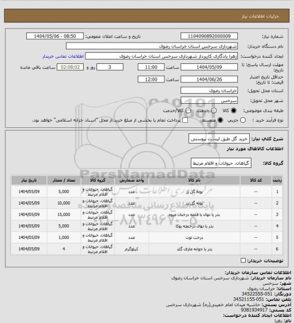Image resolution: width=294 pixels, height=323 pixels.
Task: Click the announcement date field 1404/05/06 - 08:50
Action: (x=55, y=36)
